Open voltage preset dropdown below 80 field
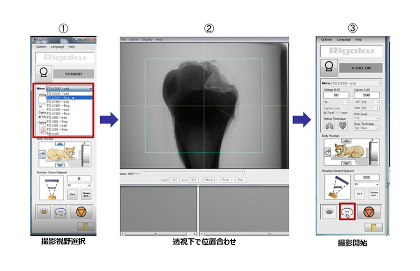Screen dimensions: 420x271 coord(336,102)
